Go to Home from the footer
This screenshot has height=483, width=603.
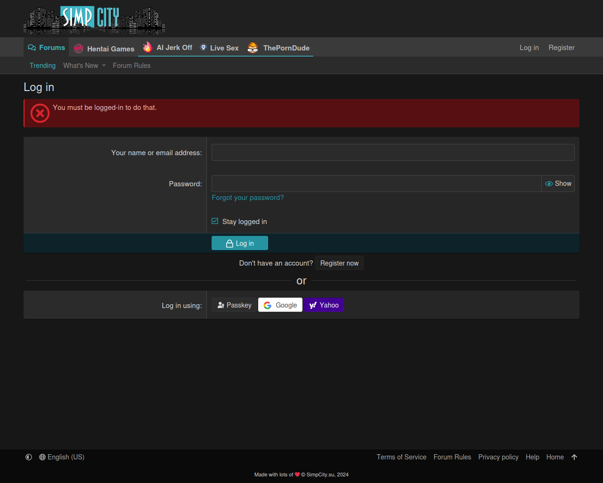click(x=555, y=457)
